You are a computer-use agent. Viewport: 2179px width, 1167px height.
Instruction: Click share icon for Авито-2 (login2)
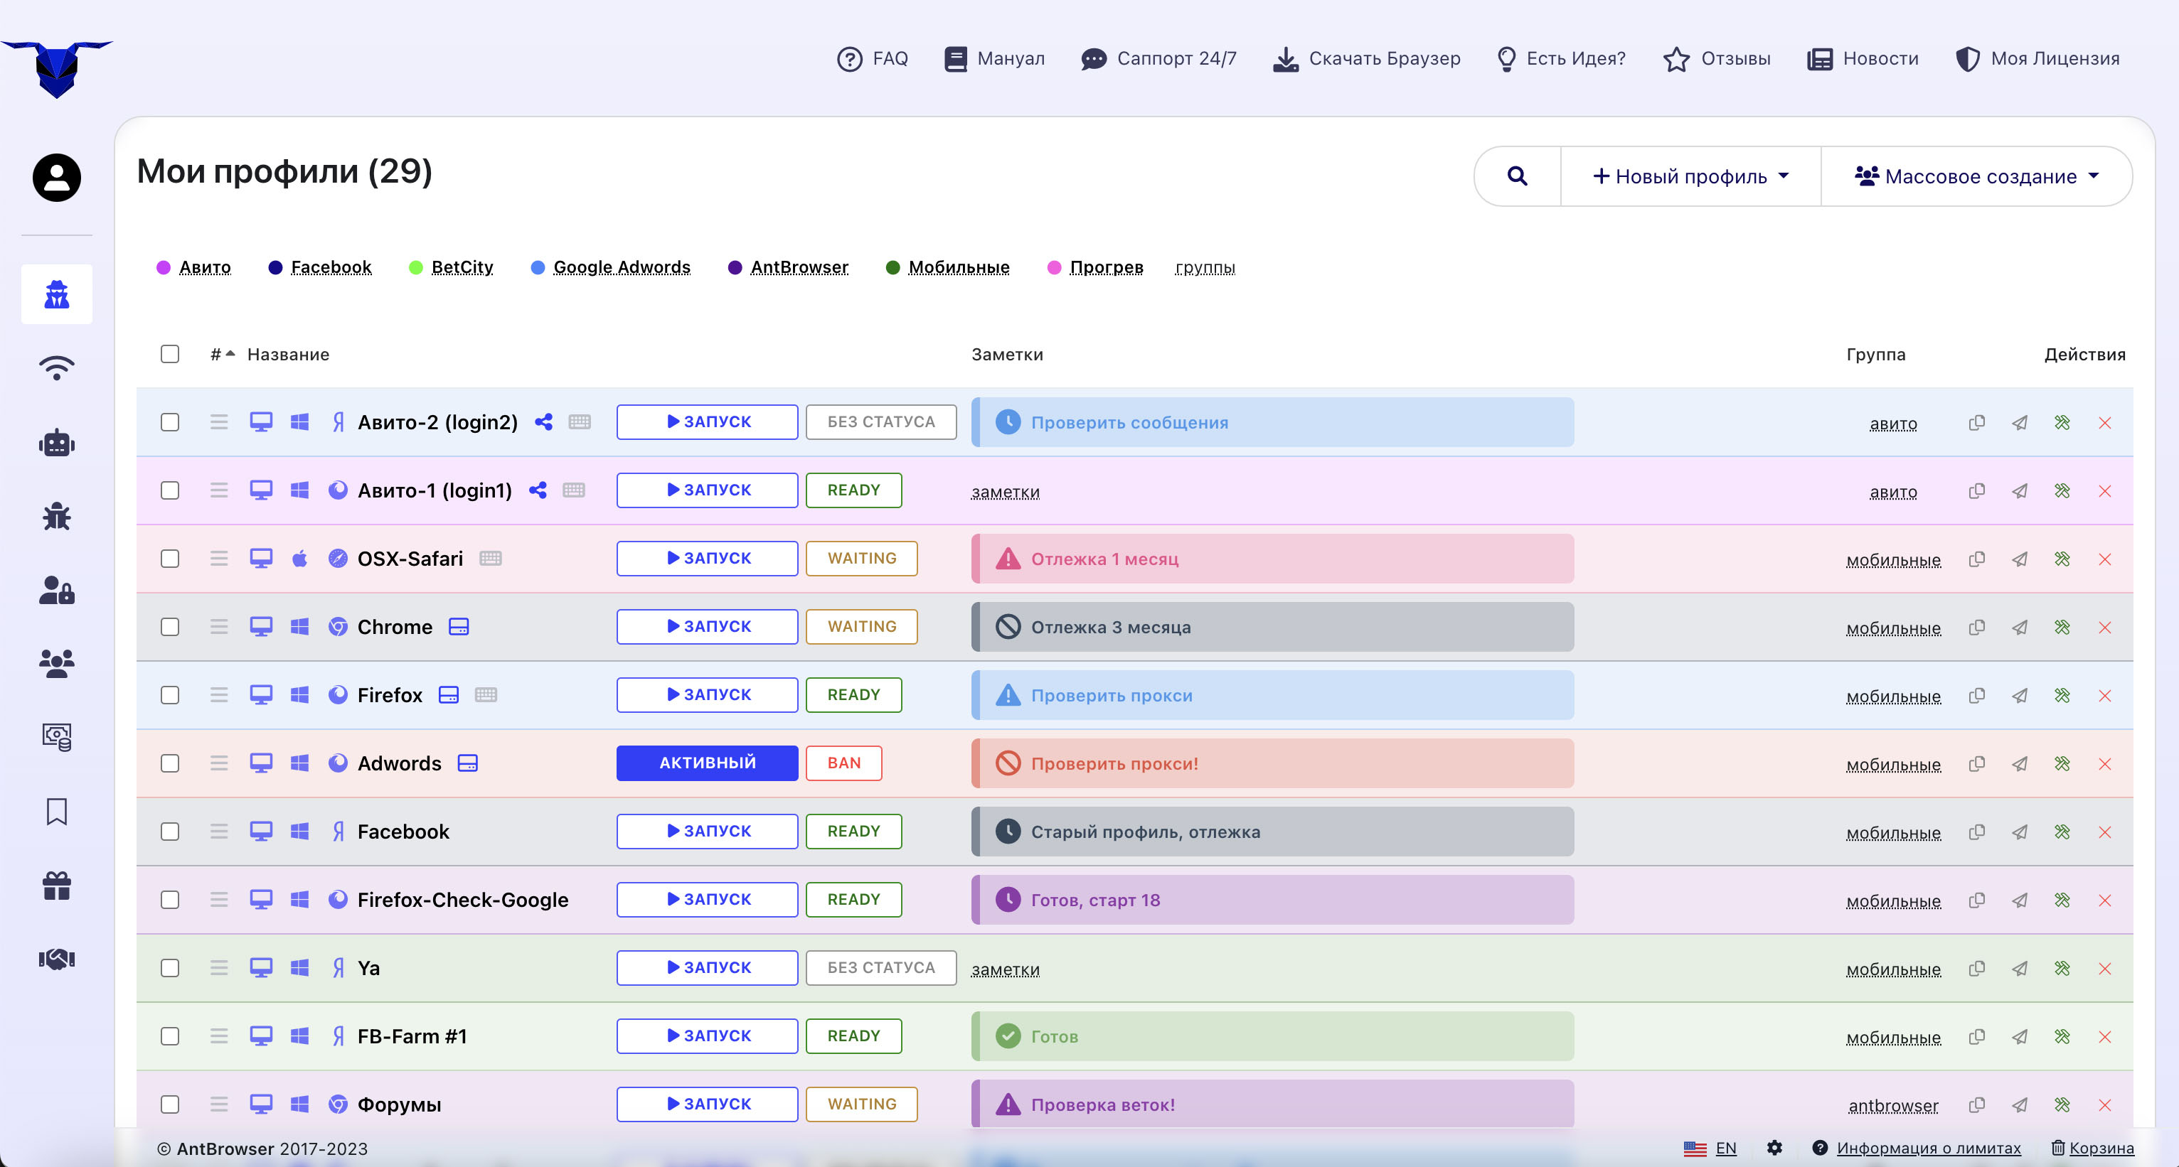tap(544, 422)
